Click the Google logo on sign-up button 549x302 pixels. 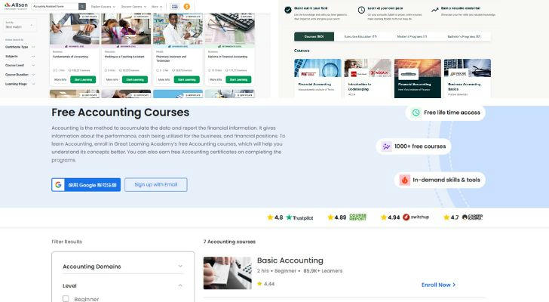click(58, 185)
